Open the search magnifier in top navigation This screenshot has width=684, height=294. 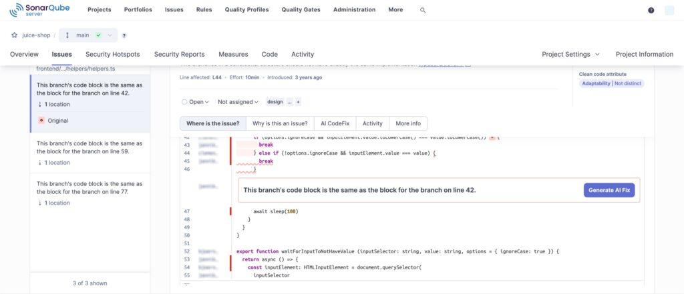(423, 11)
